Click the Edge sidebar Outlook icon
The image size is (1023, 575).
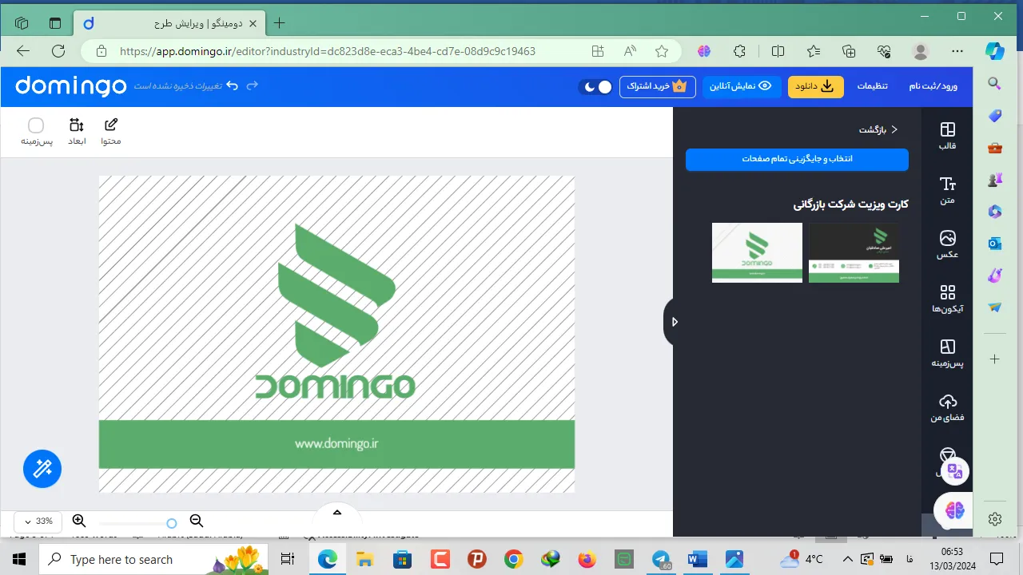(995, 244)
